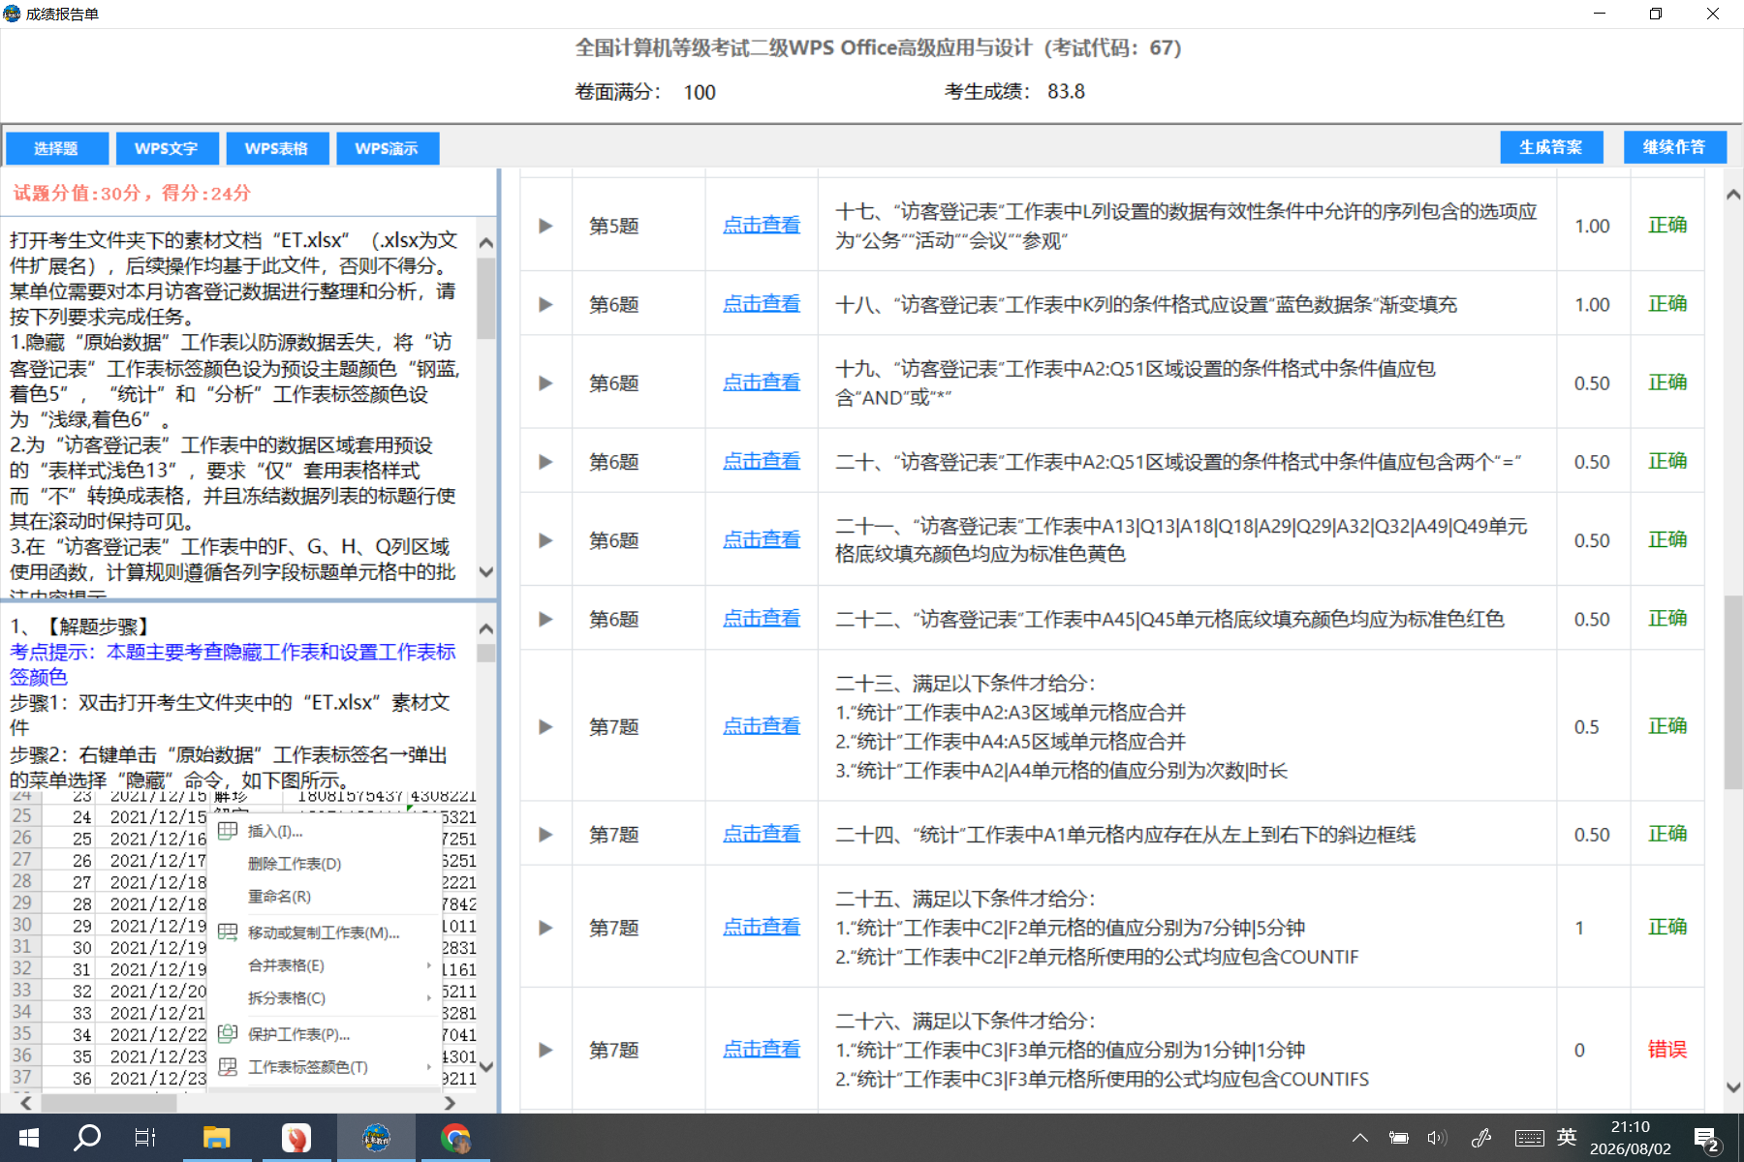This screenshot has height=1162, width=1744.
Task: Open taskbar search magnifier
Action: 87,1138
